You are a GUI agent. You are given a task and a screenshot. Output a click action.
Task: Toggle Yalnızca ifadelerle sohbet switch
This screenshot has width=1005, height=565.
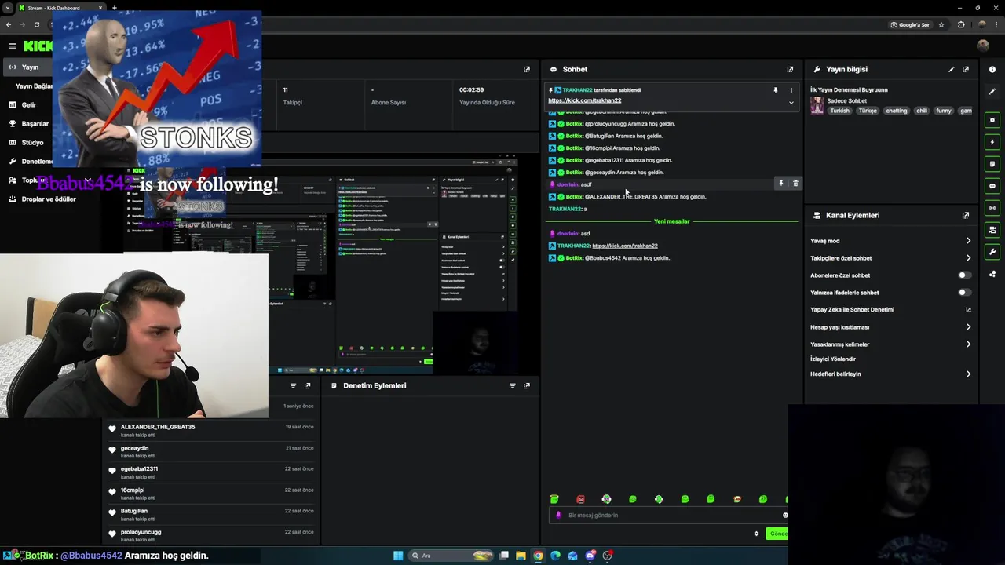964,293
